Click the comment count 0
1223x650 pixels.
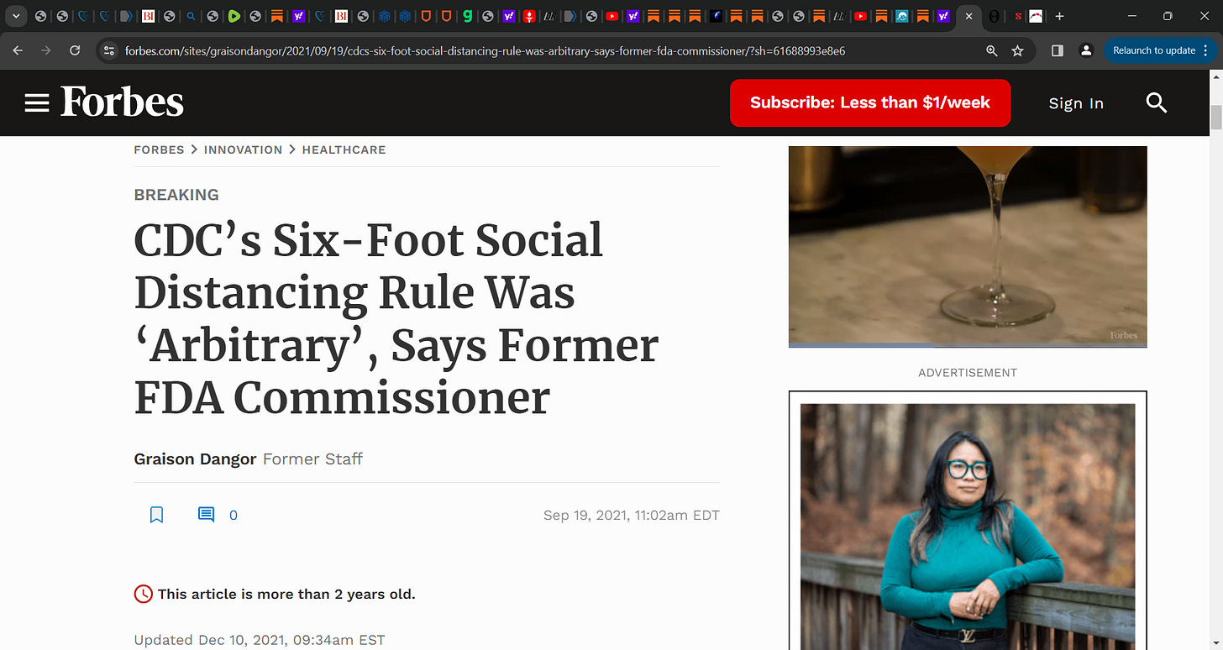[x=234, y=516]
